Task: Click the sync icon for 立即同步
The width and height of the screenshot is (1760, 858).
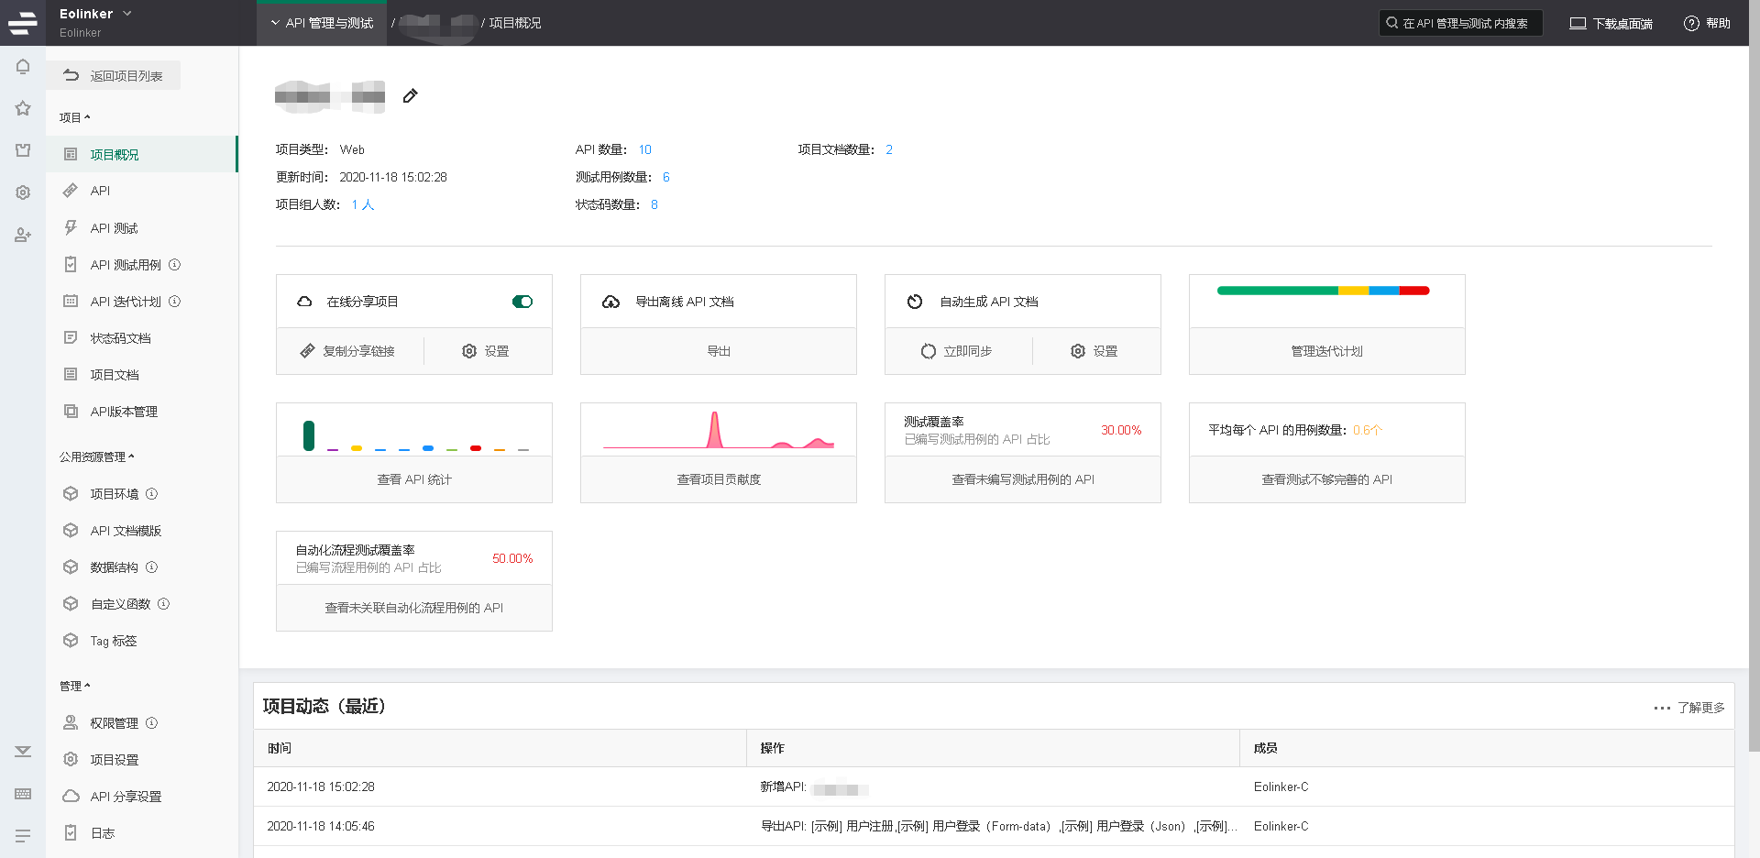Action: pos(929,351)
